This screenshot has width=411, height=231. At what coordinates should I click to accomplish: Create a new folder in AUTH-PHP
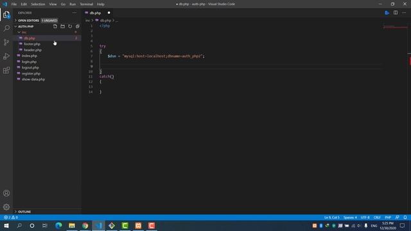tap(63, 26)
